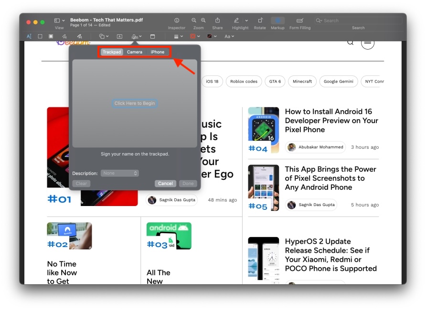The height and width of the screenshot is (310, 426).
Task: Click the toolbar Search field
Action: (358, 21)
